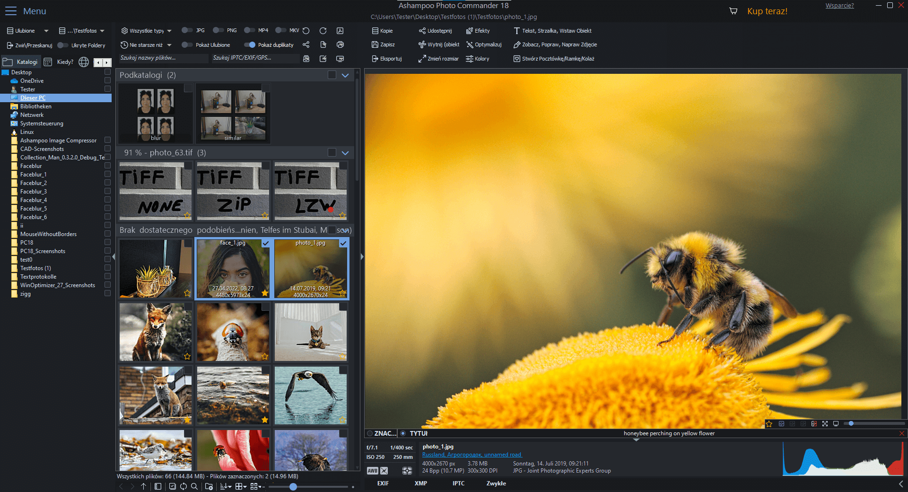
Task: Activate fullscreen view of the bee photo
Action: coord(825,424)
